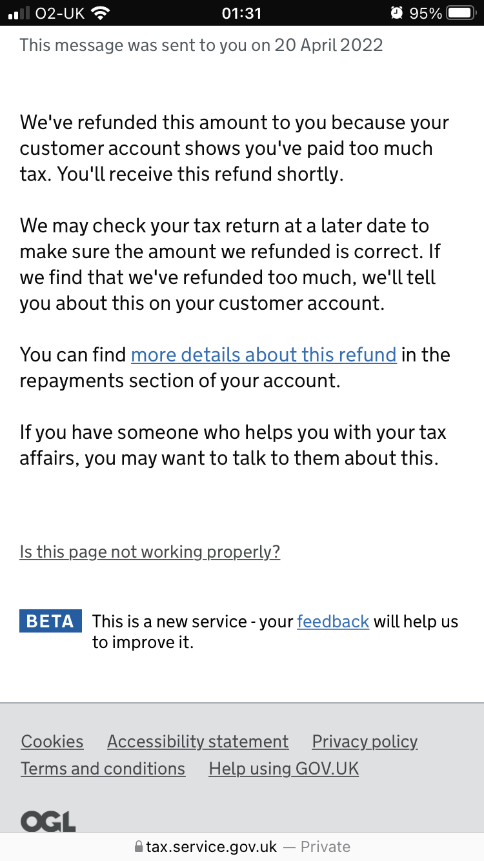Tap the alarm clock status icon

click(397, 13)
